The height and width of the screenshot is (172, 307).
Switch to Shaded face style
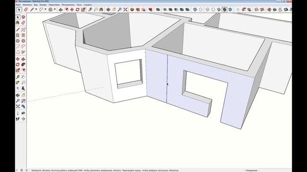point(219,10)
